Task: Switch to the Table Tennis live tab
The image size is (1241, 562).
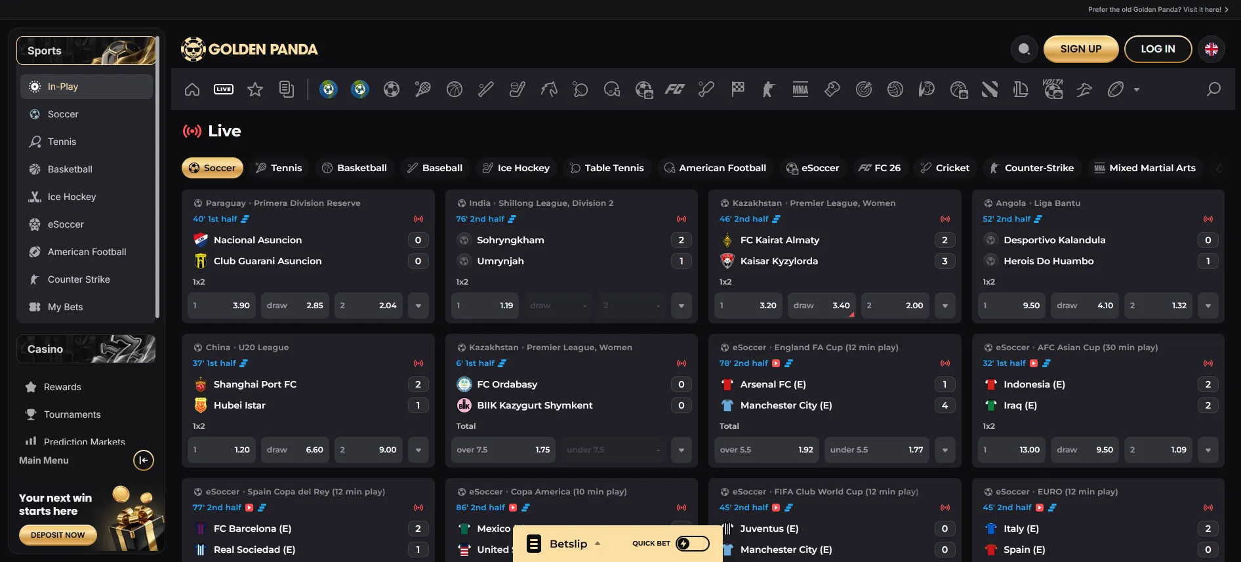Action: coord(607,168)
